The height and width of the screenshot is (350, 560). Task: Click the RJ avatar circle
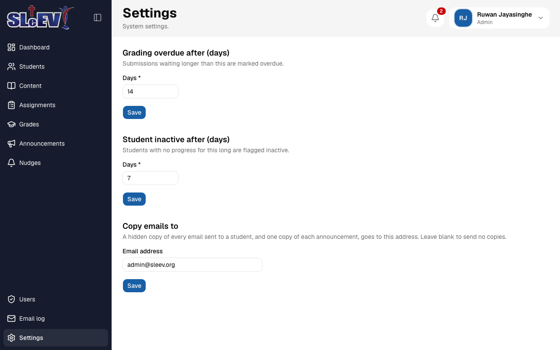[x=463, y=18]
